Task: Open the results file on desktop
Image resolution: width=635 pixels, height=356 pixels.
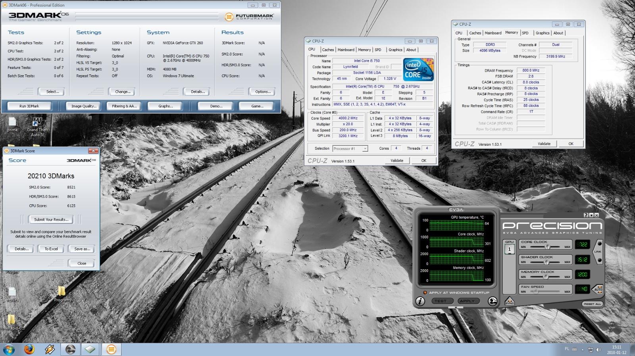Action: (12, 294)
